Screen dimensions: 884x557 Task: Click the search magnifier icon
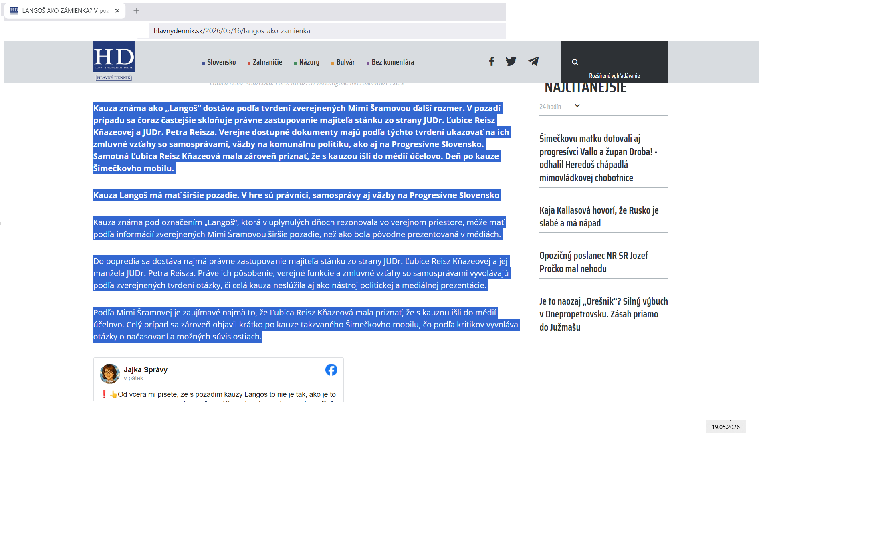[575, 62]
